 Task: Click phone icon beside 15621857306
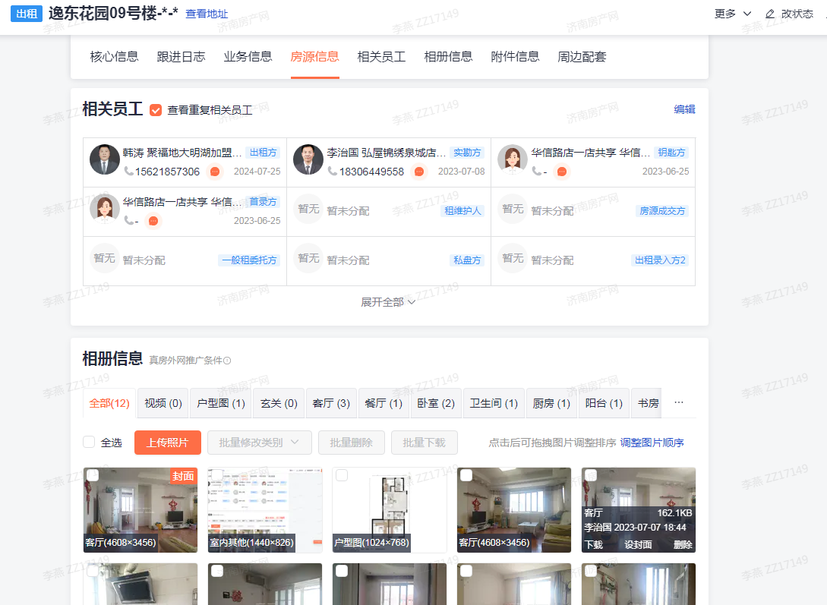click(x=128, y=172)
